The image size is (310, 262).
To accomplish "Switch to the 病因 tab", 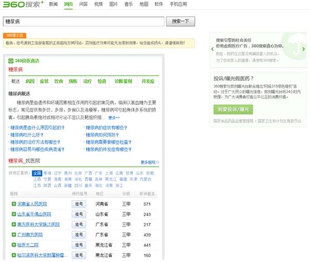I will [x=30, y=82].
